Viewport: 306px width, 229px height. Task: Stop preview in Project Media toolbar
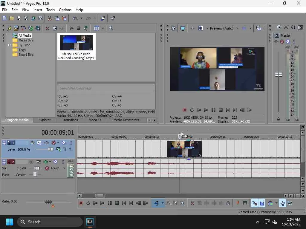point(79,28)
